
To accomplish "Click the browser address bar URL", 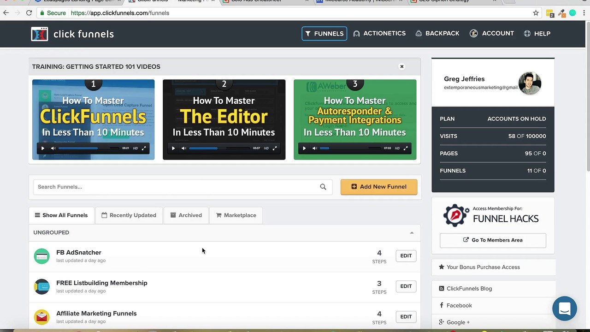I will [x=120, y=13].
